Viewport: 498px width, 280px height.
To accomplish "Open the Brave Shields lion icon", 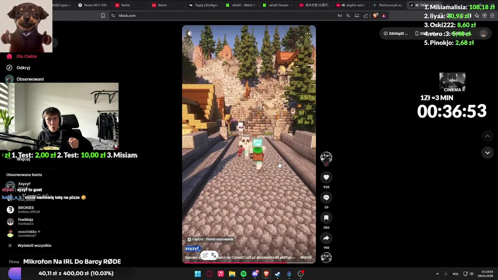I will (x=375, y=16).
